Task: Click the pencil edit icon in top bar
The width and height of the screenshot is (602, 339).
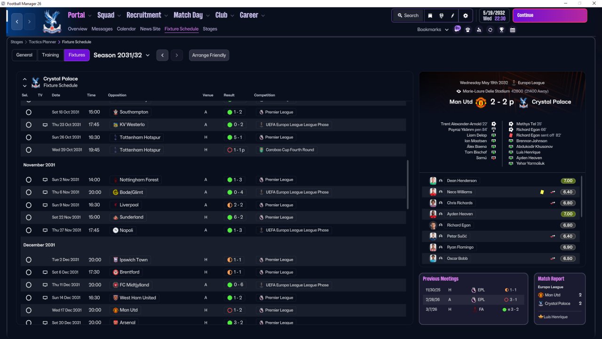Action: point(453,16)
